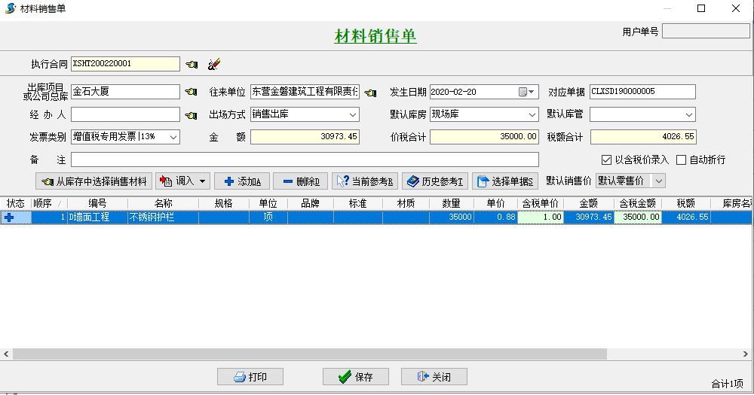Click inside the 税额合计 field showing 4026.55
The width and height of the screenshot is (754, 395).
643,137
